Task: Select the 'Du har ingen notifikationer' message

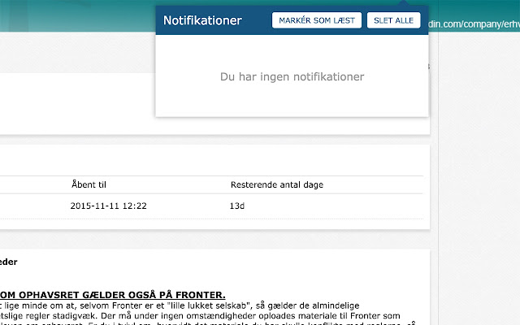Action: [x=292, y=76]
